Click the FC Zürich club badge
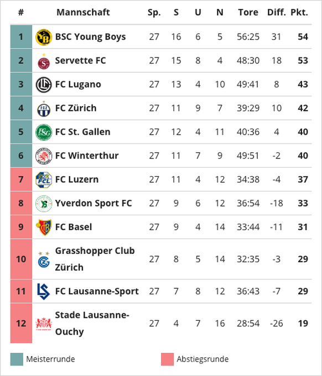This screenshot has width=322, height=376. [x=44, y=109]
